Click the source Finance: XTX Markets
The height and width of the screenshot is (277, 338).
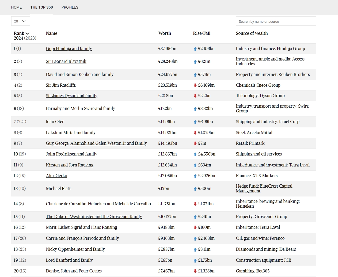tap(257, 176)
